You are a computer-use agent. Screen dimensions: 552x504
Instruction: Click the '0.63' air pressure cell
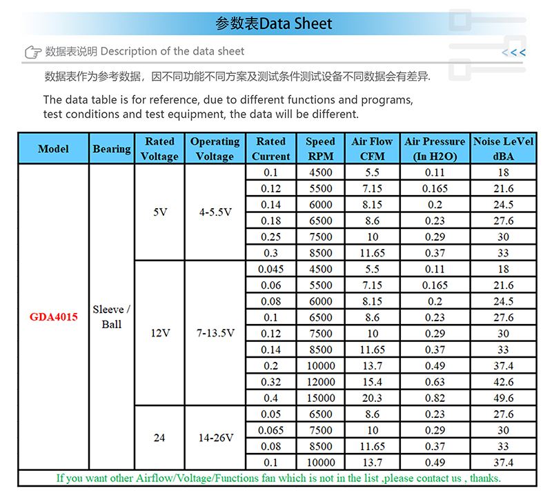(435, 382)
